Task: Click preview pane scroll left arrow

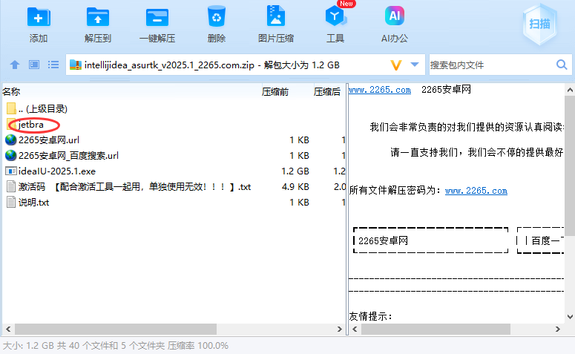Action: (355, 329)
